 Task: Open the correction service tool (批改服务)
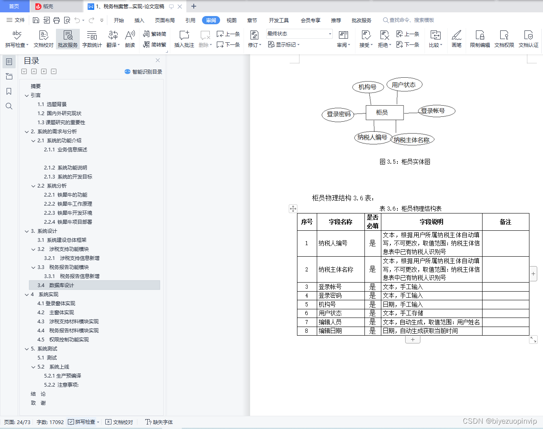tap(68, 39)
